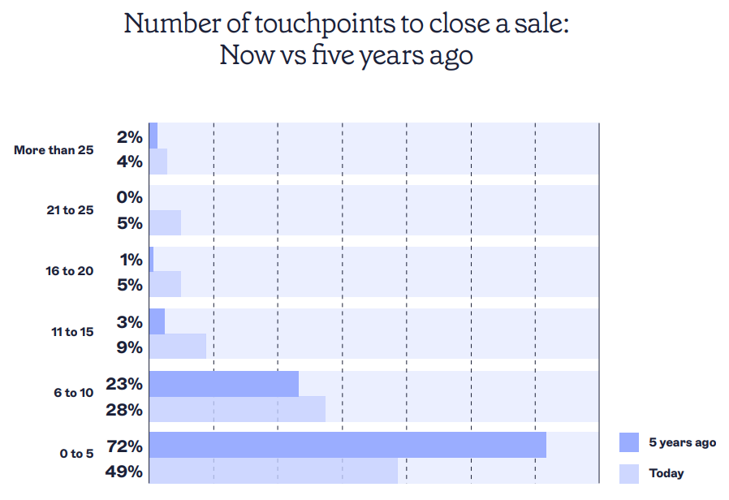Select the '5 years ago' legend label
The width and height of the screenshot is (729, 500).
pos(682,442)
